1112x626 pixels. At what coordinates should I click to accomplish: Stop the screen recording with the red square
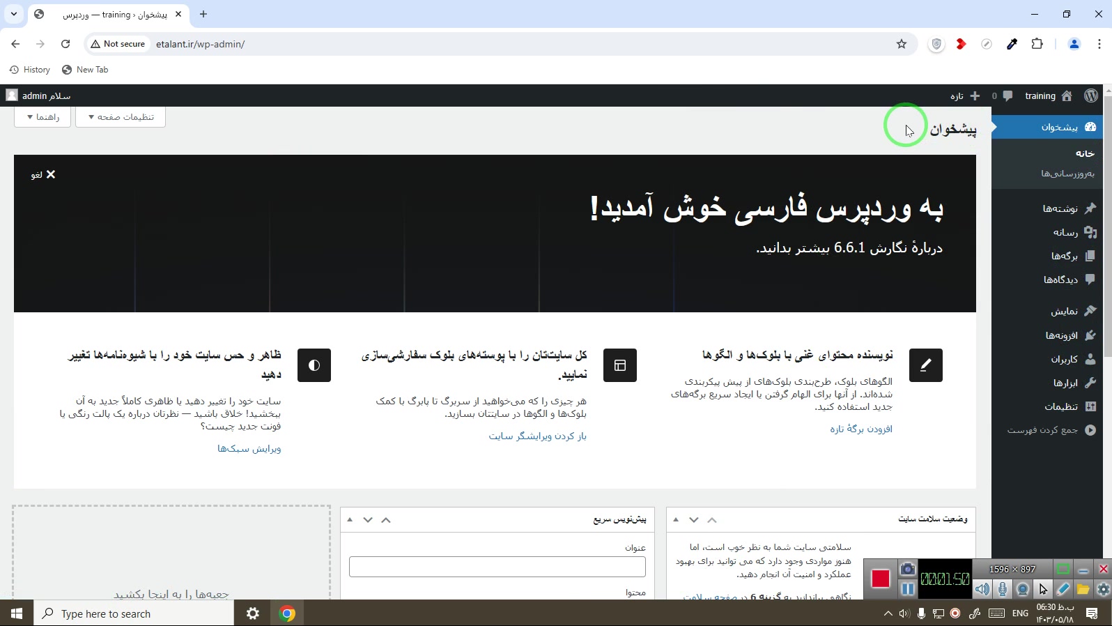click(881, 579)
